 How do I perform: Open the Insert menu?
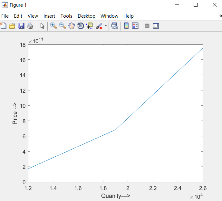49,16
